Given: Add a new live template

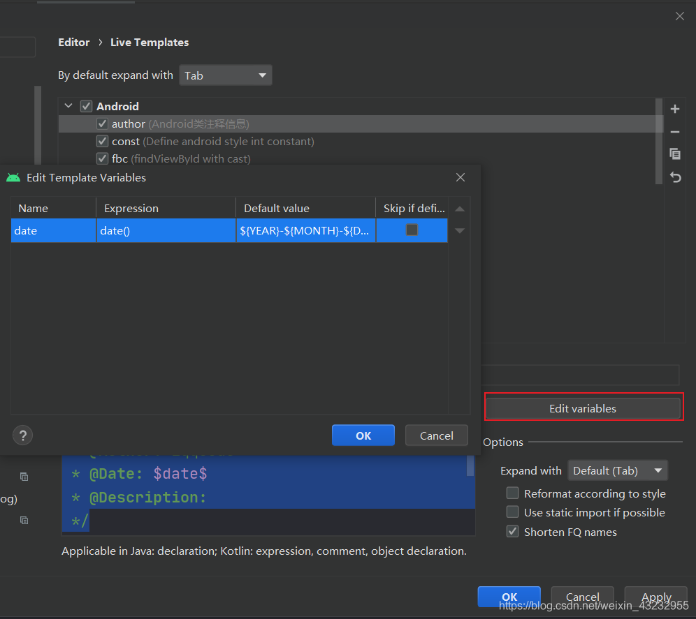Looking at the screenshot, I should [x=674, y=109].
